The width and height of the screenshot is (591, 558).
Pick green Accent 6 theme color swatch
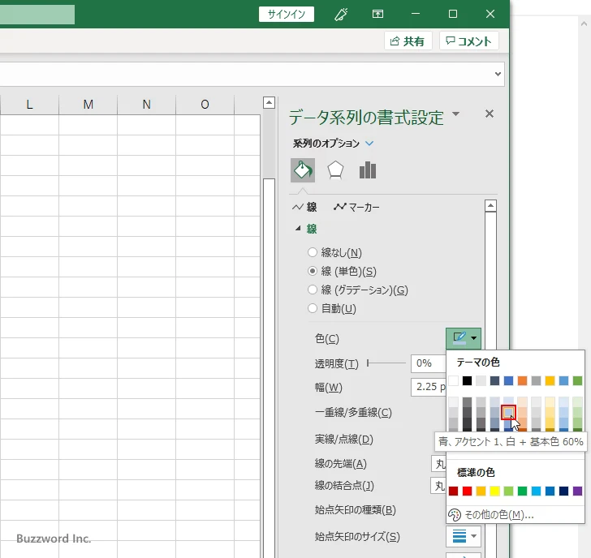(x=577, y=380)
